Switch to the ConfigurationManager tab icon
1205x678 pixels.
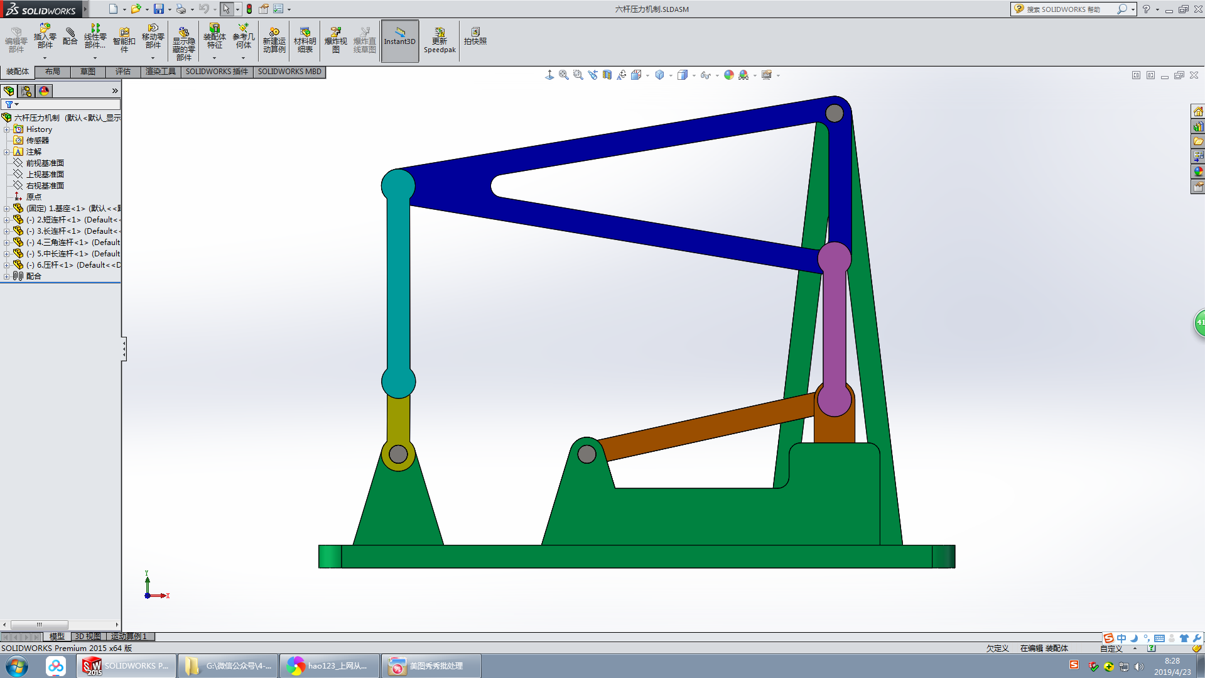(26, 91)
